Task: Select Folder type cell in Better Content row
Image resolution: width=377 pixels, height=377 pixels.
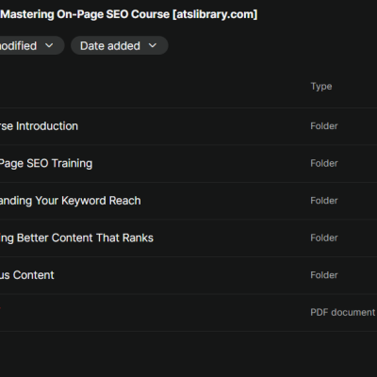Action: pos(324,238)
